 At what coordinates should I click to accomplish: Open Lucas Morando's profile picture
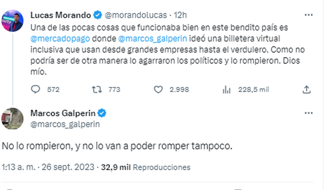[13, 21]
